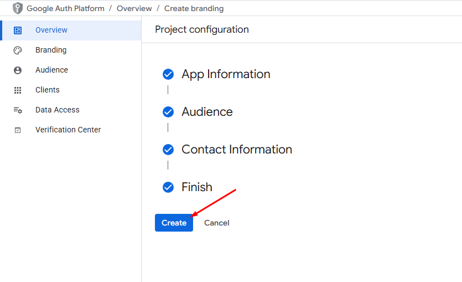Click the Clients grid icon
The width and height of the screenshot is (462, 282).
[x=18, y=90]
